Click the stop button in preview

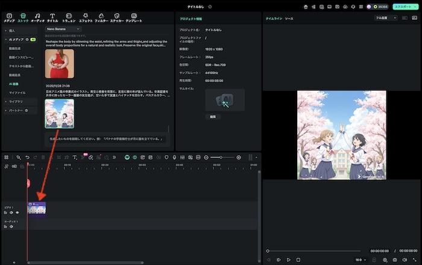tap(298, 260)
